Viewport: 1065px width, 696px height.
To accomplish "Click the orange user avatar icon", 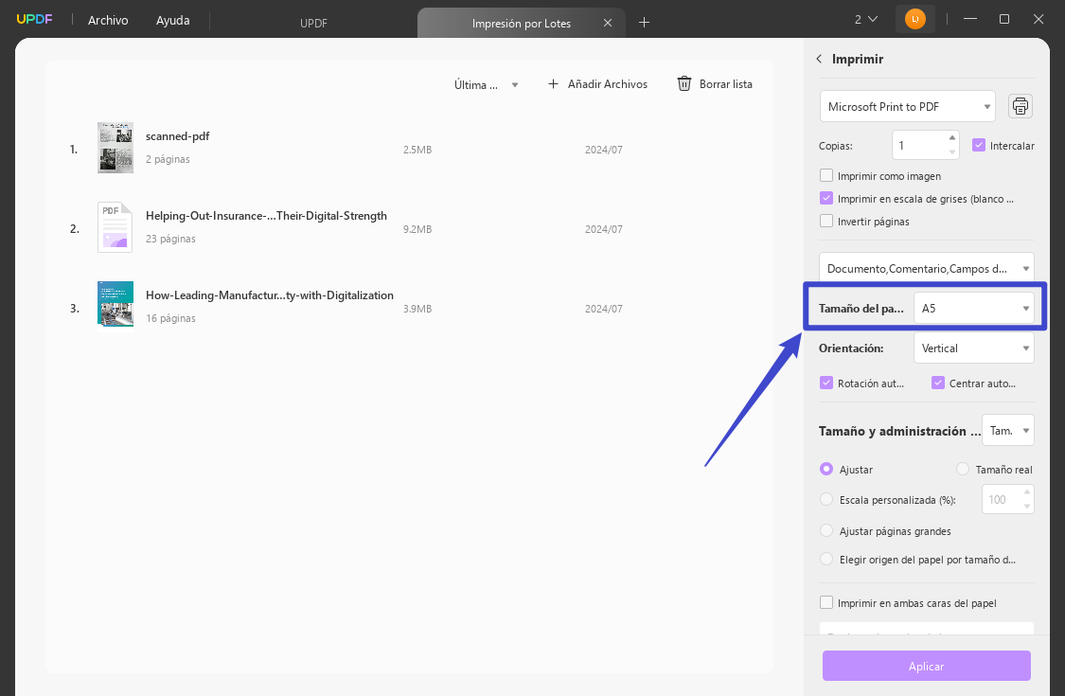I will point(914,19).
